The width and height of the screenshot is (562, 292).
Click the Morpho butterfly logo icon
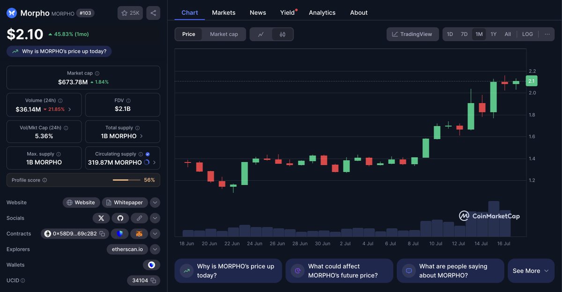12,13
